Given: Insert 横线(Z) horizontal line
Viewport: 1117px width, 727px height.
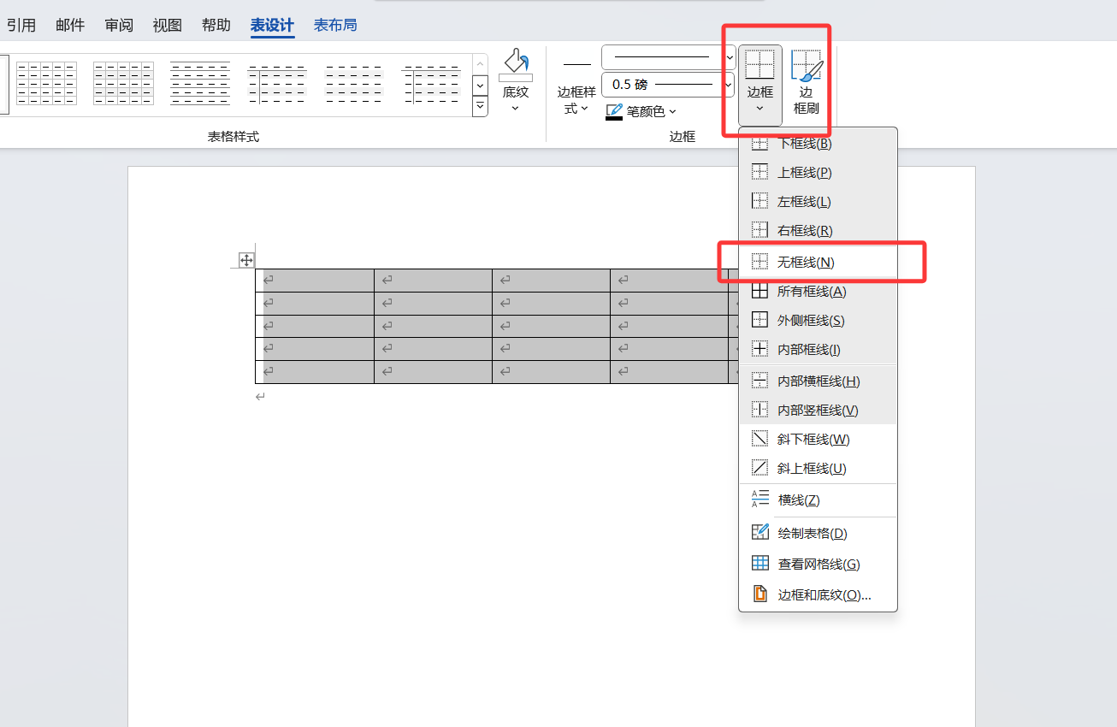Looking at the screenshot, I should pyautogui.click(x=818, y=500).
